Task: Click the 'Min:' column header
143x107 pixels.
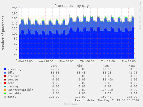Action: pyautogui.click(x=80, y=66)
